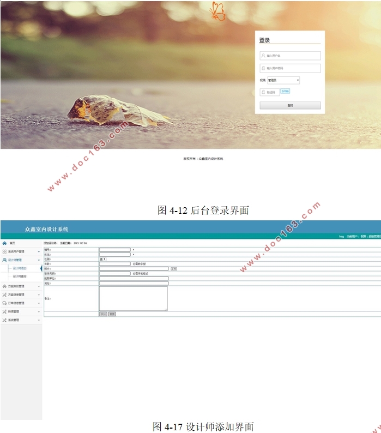This screenshot has height=433, width=381.
Task: Click the 系统管理 tools icon
Action: 4,320
